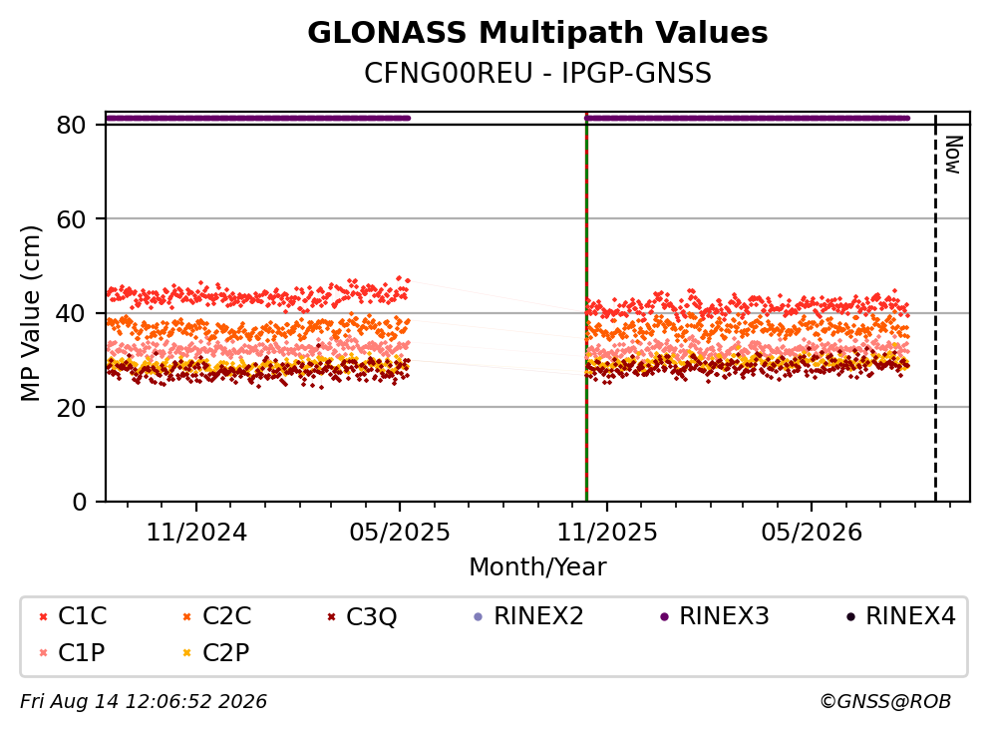Click the C3Q dark red legend marker
This screenshot has height=732, width=990.
(331, 617)
